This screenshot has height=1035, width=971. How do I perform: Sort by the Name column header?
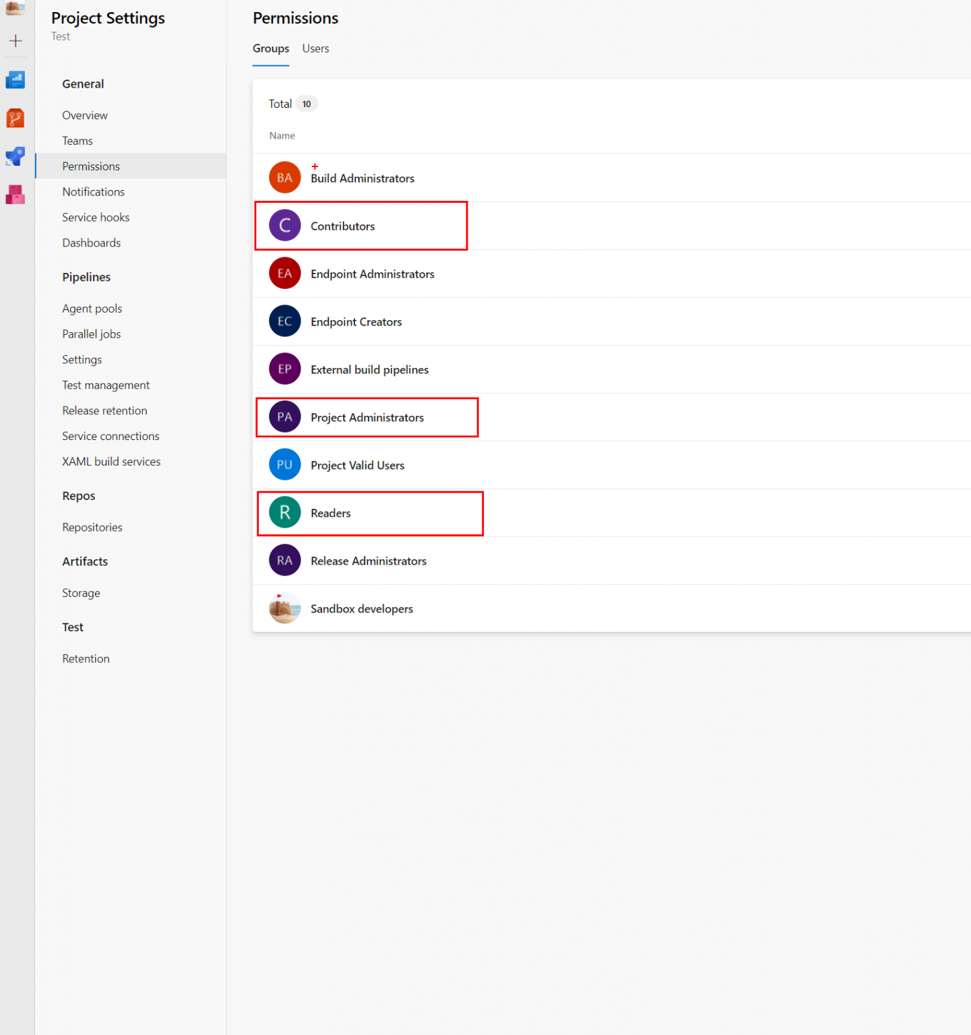click(x=282, y=136)
